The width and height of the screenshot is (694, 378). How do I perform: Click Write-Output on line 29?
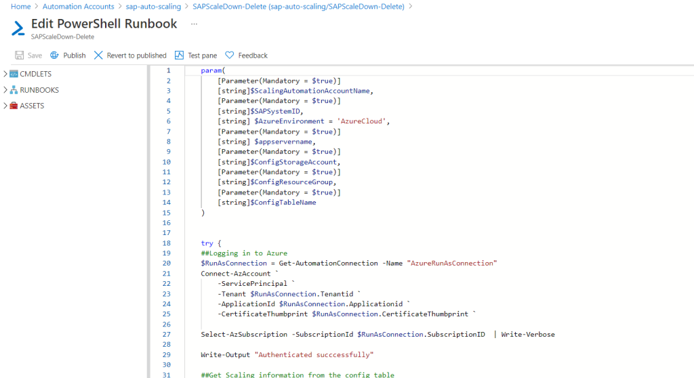click(x=225, y=354)
